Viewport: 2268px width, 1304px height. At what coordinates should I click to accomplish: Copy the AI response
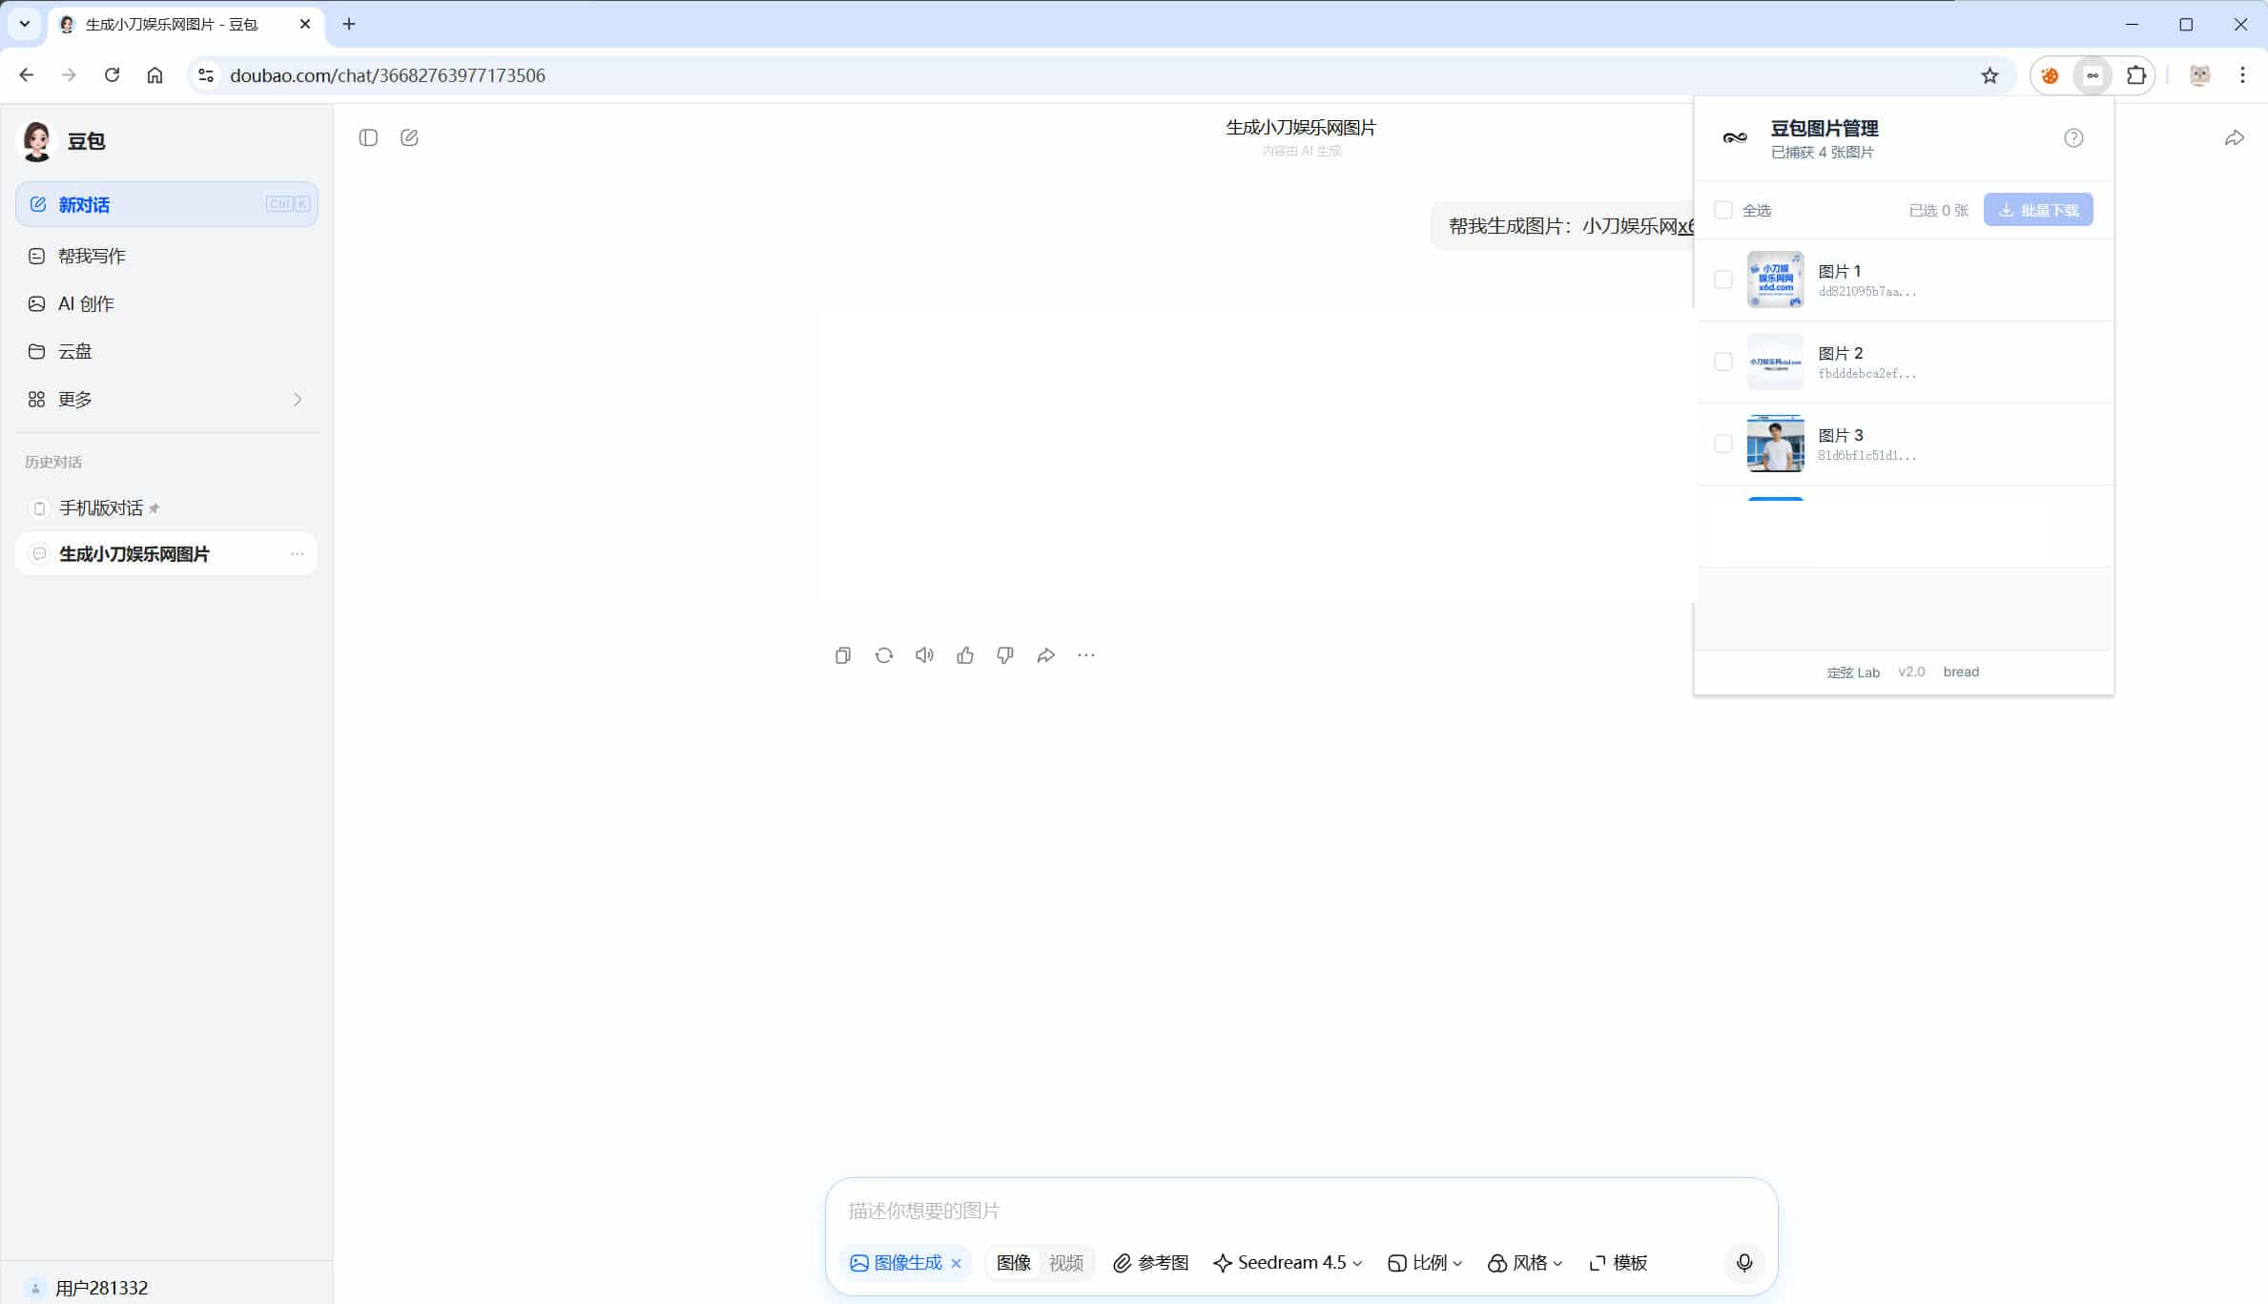tap(842, 654)
